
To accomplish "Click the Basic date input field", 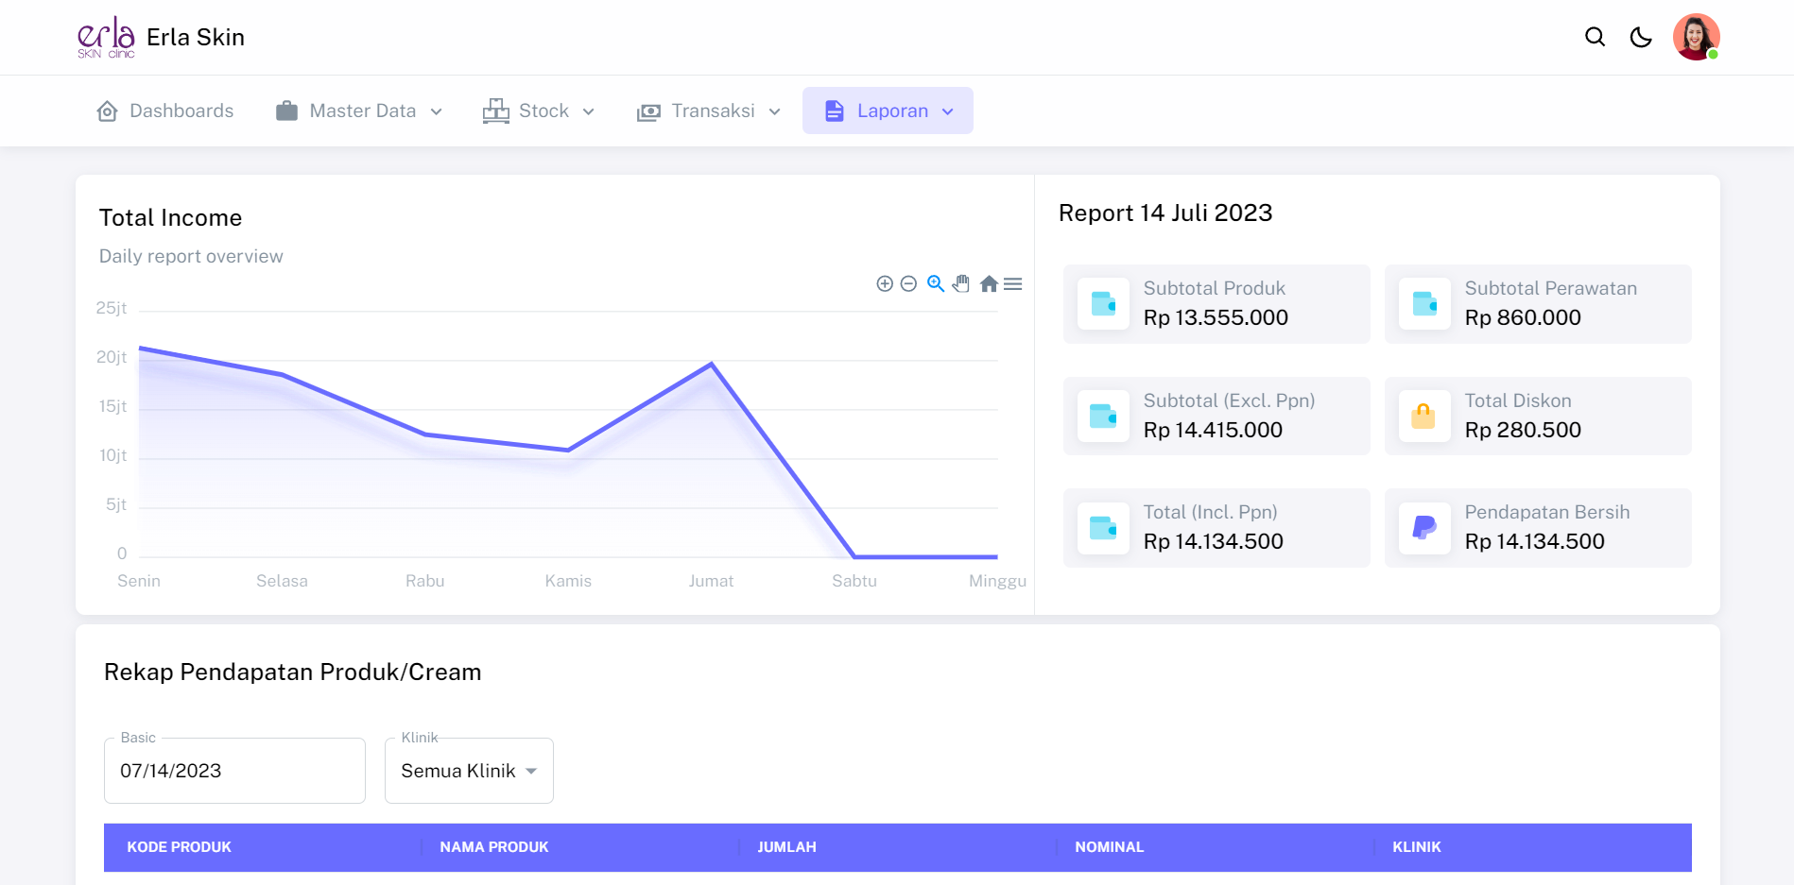I will pos(234,771).
